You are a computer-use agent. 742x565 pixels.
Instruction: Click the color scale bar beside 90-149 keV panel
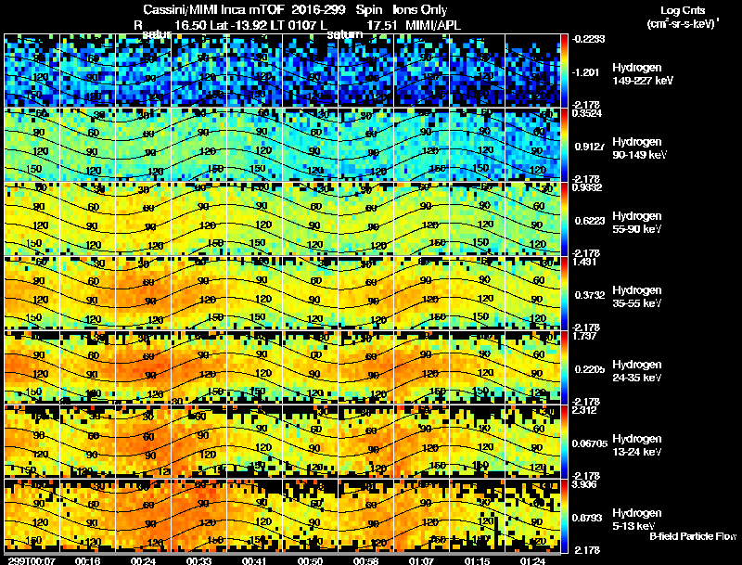coord(564,145)
